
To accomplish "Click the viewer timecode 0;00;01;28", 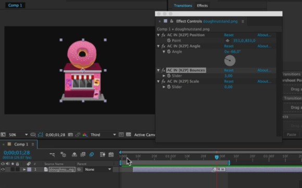I will tap(55, 135).
